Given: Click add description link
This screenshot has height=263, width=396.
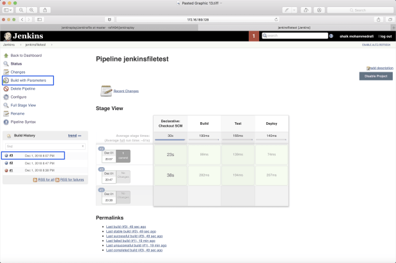Looking at the screenshot, I should [381, 68].
